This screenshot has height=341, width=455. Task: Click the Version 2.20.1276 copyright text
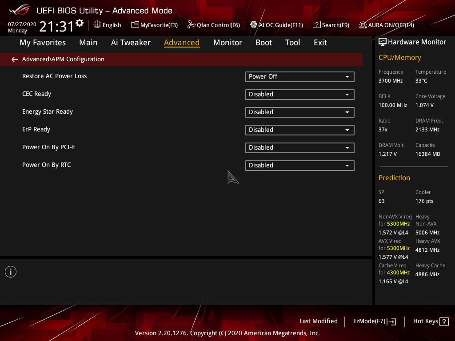(x=227, y=333)
